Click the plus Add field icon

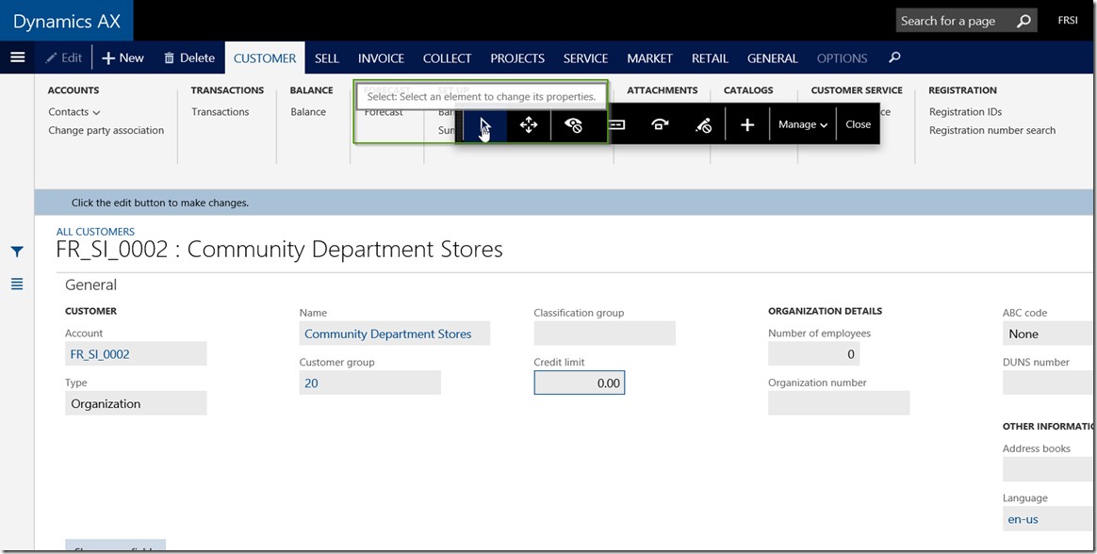click(x=747, y=125)
